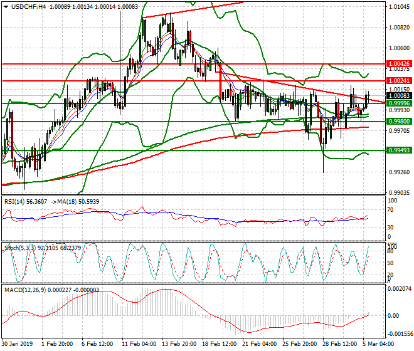Click the 21 Feb 04:00 time label
414x351 pixels.
coord(260,344)
